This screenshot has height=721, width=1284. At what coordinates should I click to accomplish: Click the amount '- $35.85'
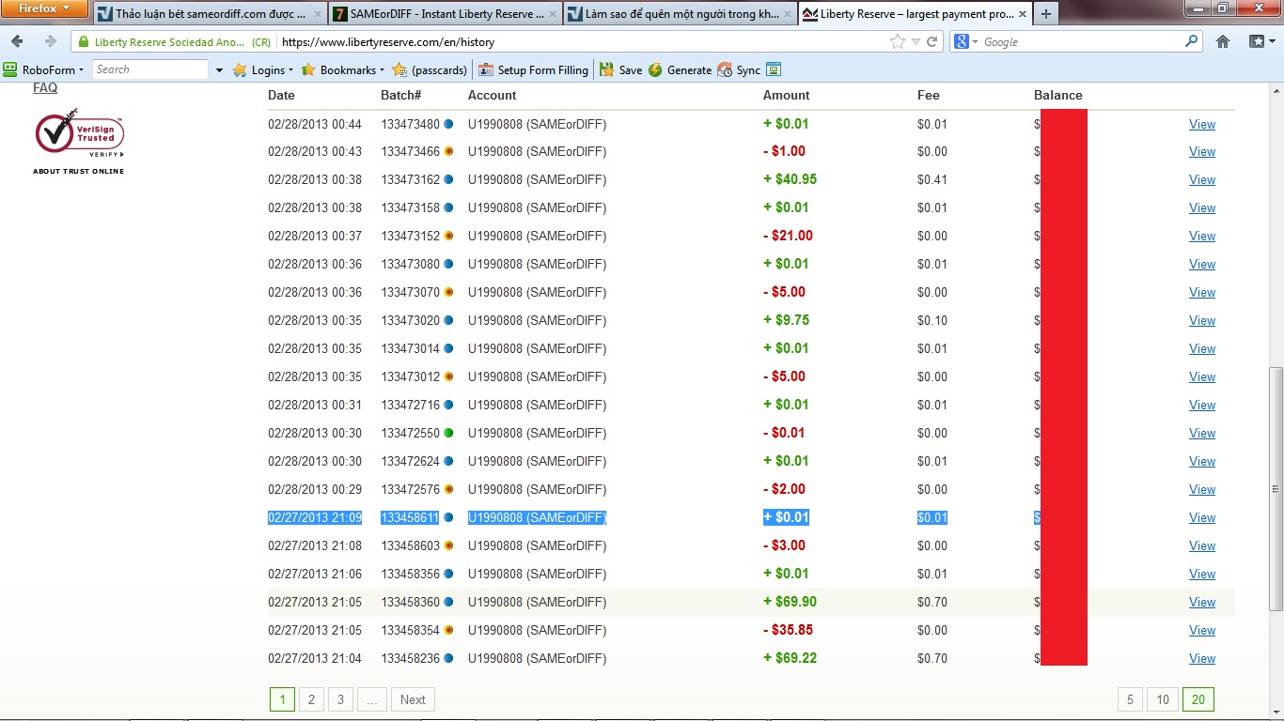point(788,630)
